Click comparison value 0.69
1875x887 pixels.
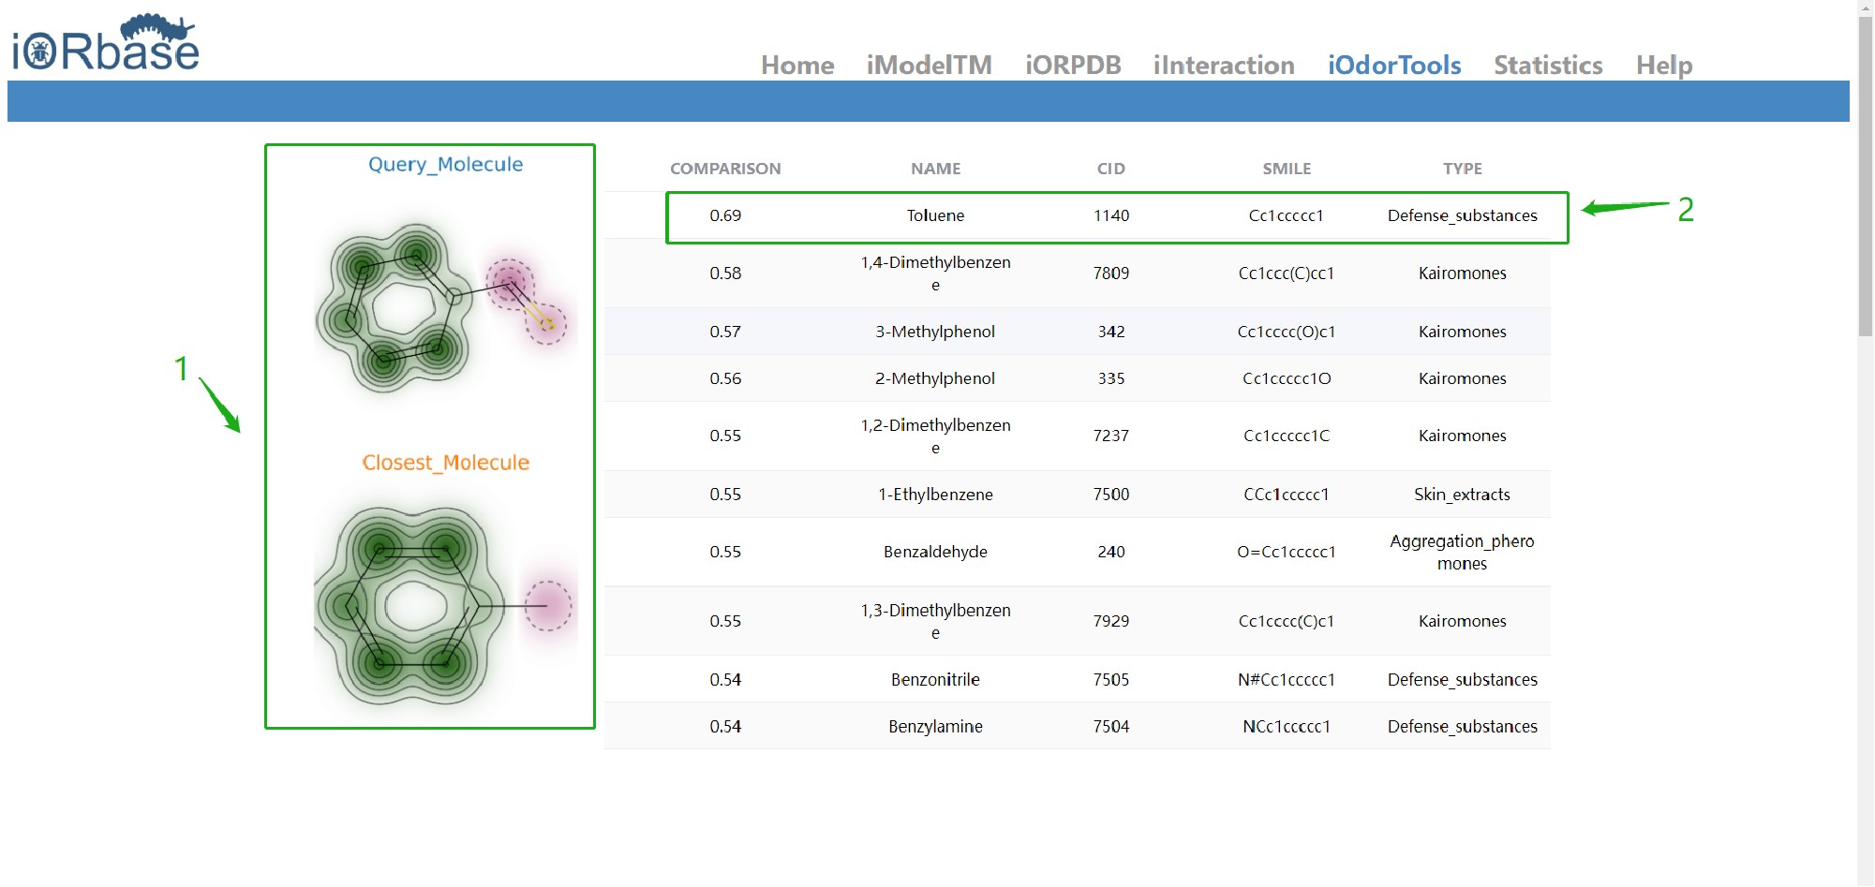tap(725, 215)
